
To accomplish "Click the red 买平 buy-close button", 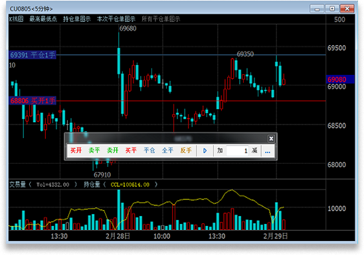I will pos(131,150).
